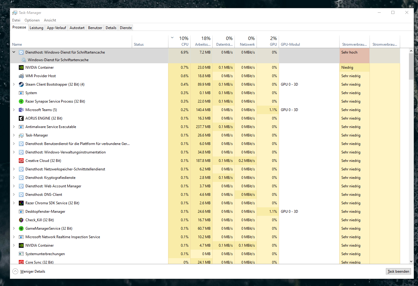The image size is (418, 286).
Task: Click the WMI Provider Host icon
Action: coord(21,76)
